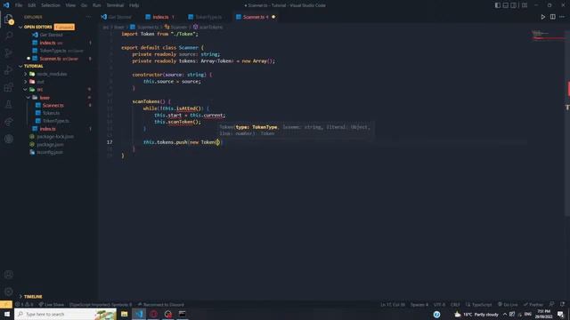Open the Edit menu
This screenshot has width=570, height=320.
pyautogui.click(x=32, y=5)
